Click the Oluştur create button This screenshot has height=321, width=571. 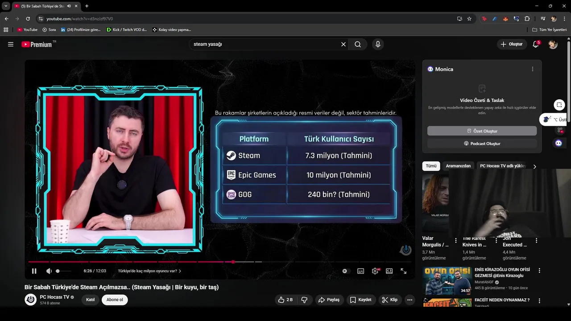[512, 44]
